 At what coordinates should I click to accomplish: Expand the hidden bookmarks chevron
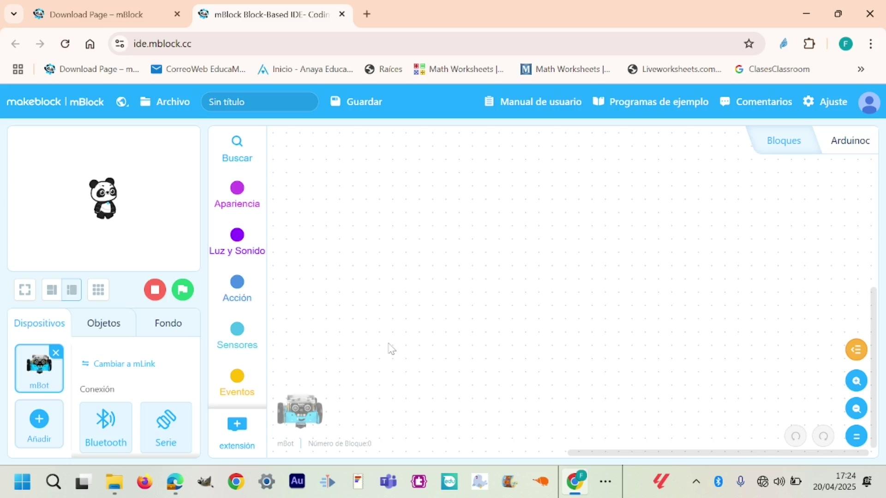tap(861, 69)
